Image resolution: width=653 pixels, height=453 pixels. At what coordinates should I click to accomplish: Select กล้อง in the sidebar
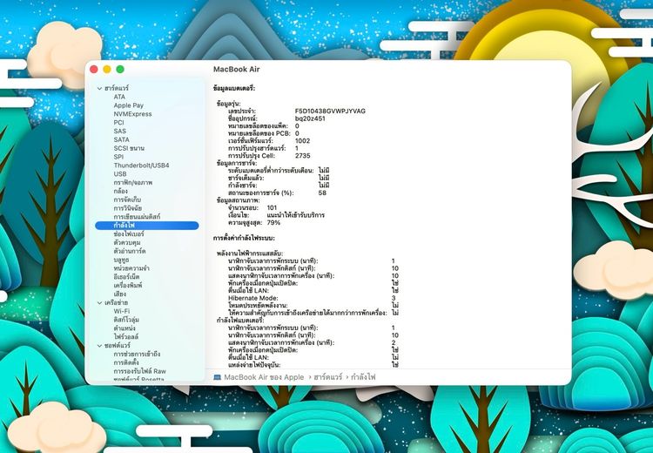(121, 192)
